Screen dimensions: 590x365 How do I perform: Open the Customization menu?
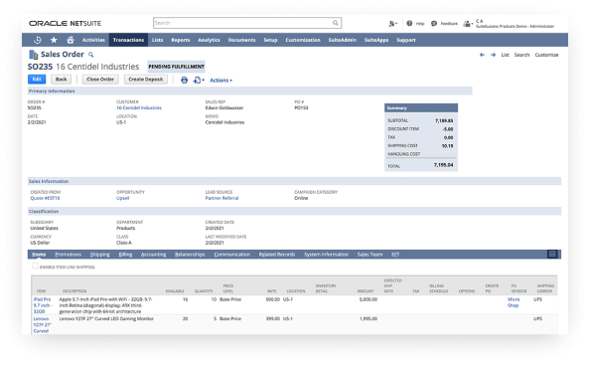point(303,40)
